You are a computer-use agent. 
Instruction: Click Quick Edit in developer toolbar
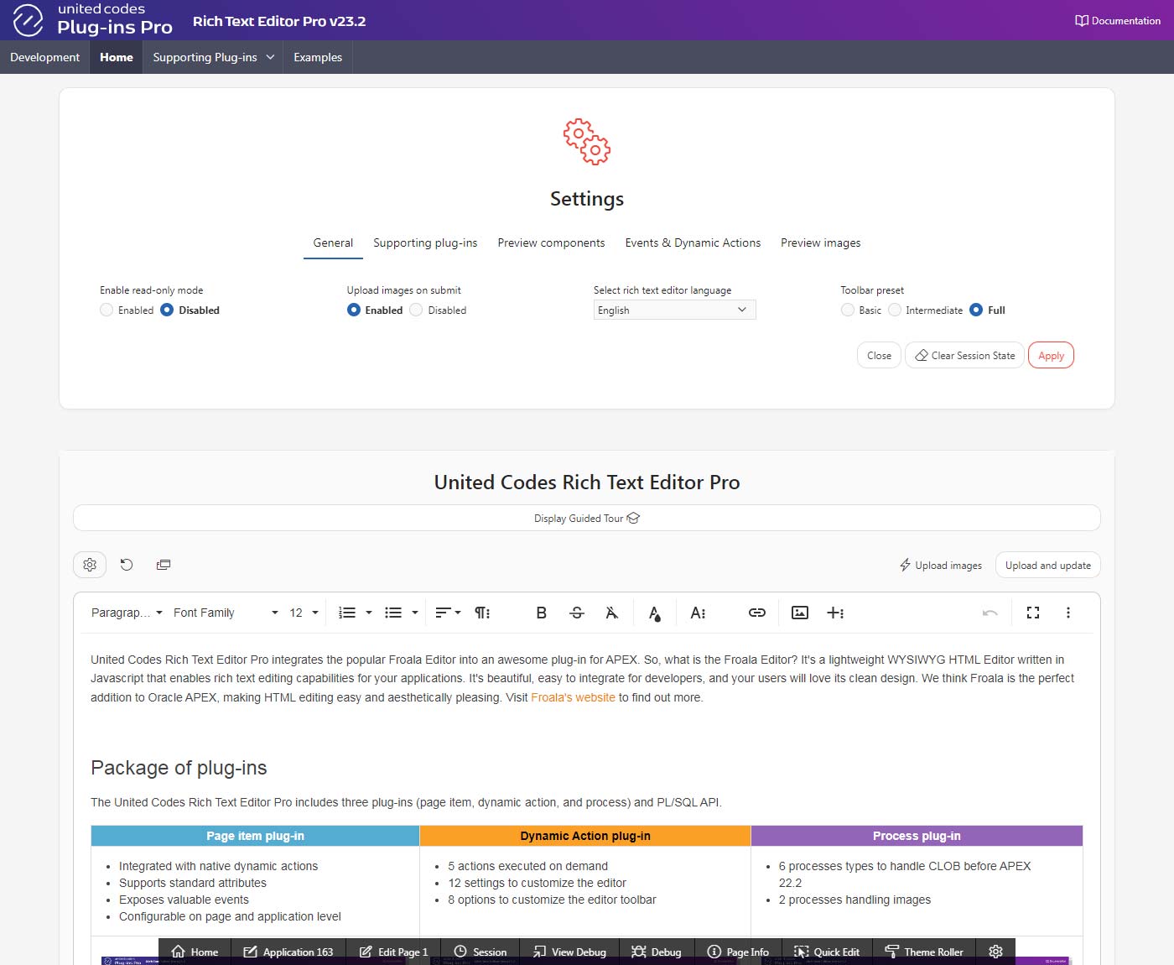[x=826, y=952]
